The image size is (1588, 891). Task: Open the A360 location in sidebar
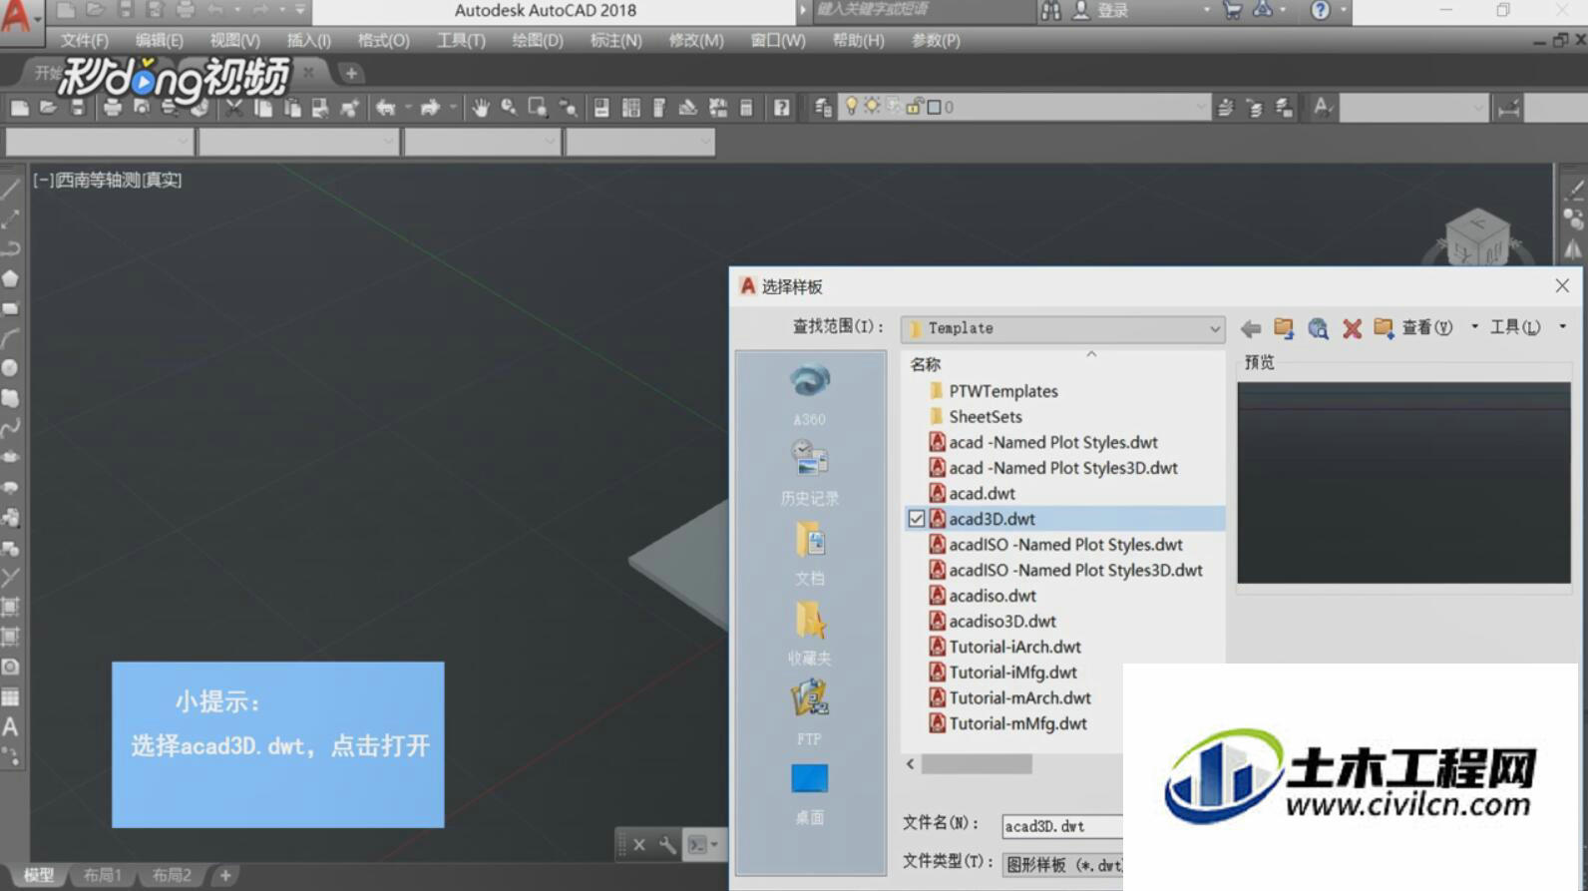[x=809, y=395]
